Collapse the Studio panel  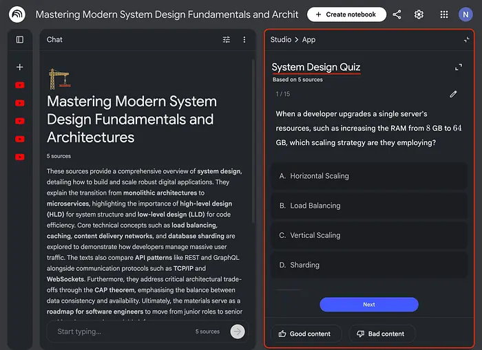(x=466, y=40)
